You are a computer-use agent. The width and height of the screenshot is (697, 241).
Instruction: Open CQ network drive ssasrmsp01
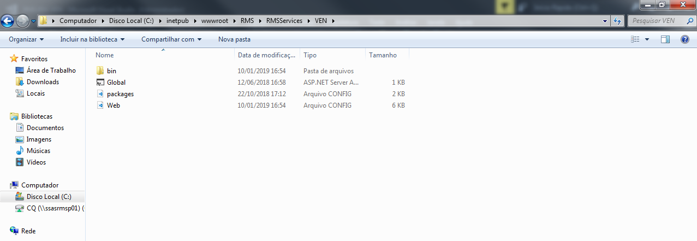[x=56, y=208]
